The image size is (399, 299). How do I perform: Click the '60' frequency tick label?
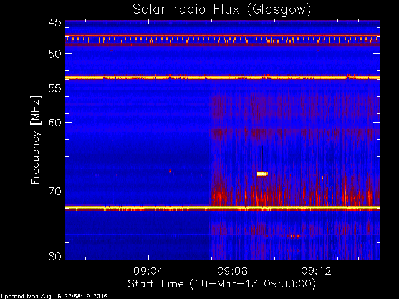tap(55, 123)
